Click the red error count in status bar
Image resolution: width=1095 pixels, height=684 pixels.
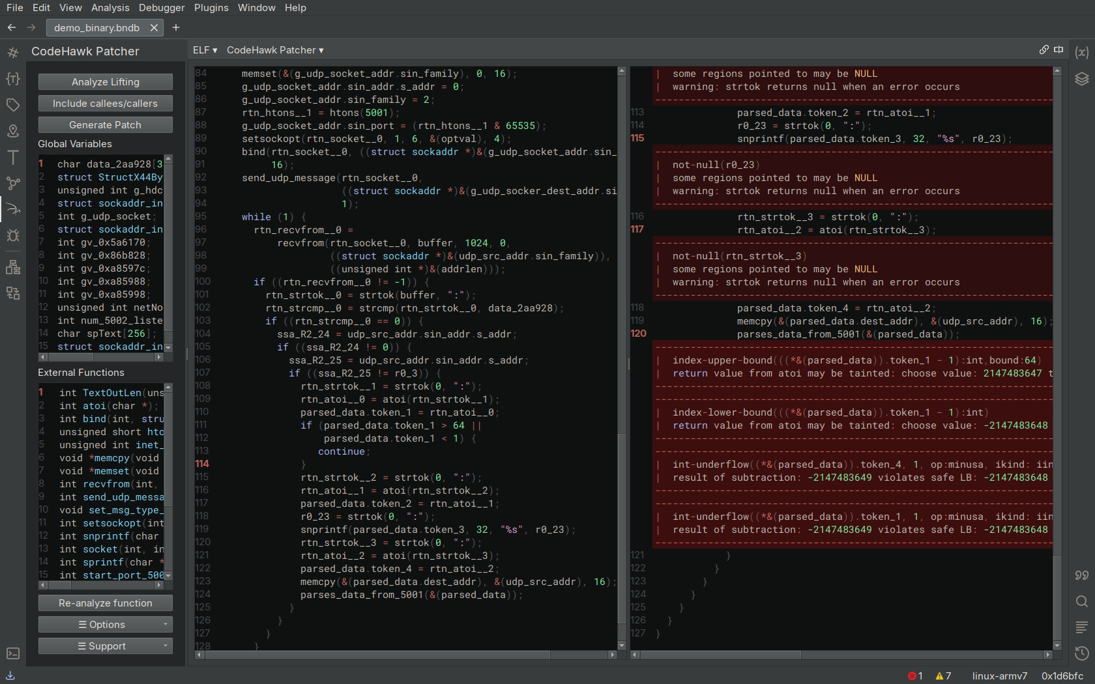[x=915, y=676]
